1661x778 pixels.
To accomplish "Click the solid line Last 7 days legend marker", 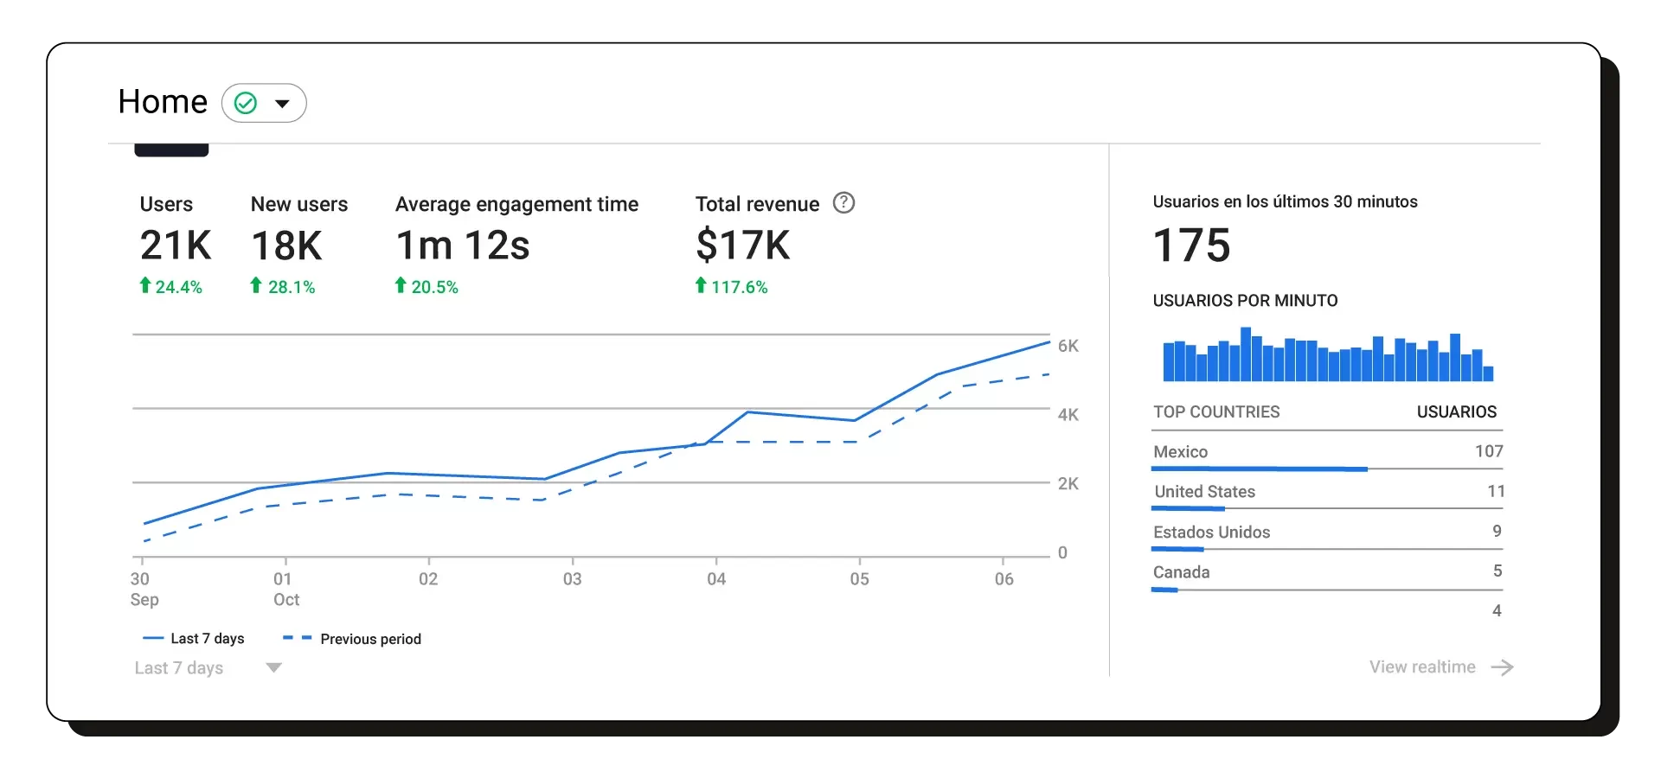I will click(153, 639).
